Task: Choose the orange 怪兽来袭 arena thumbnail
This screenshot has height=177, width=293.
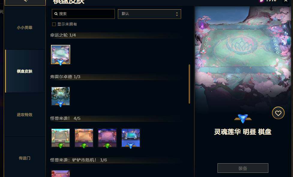Action: [x=84, y=138]
